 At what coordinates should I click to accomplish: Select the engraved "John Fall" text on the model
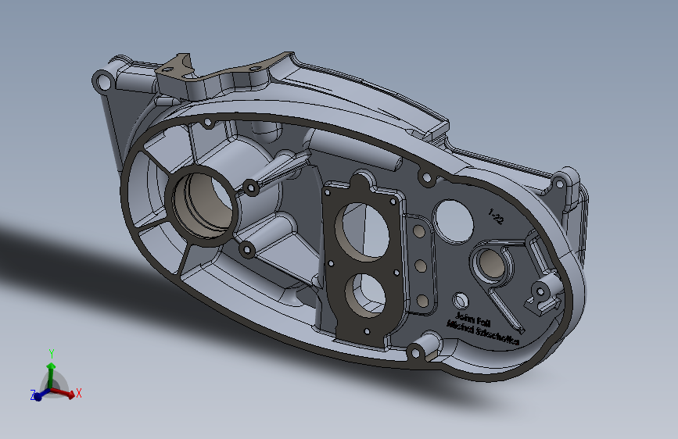pyautogui.click(x=473, y=319)
